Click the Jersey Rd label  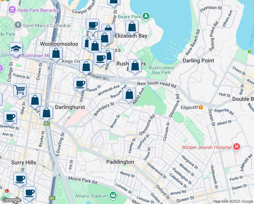point(178,192)
